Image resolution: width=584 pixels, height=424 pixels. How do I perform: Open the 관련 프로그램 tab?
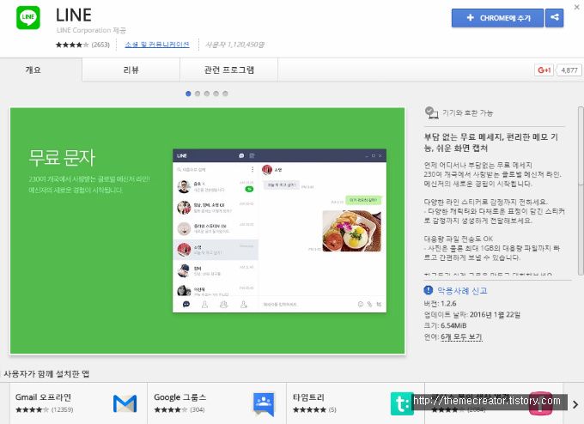pos(228,70)
